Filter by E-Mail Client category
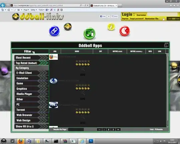This screenshot has width=180, height=144. click(32, 73)
